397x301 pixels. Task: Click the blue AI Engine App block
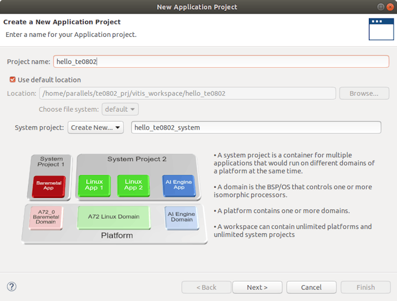point(178,185)
